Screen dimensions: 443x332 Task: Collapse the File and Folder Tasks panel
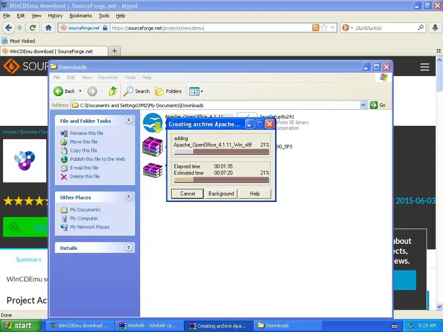(128, 120)
